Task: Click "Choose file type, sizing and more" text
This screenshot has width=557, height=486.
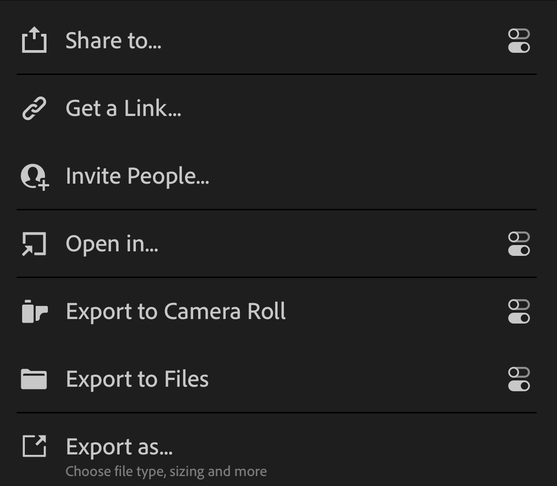Action: (166, 471)
